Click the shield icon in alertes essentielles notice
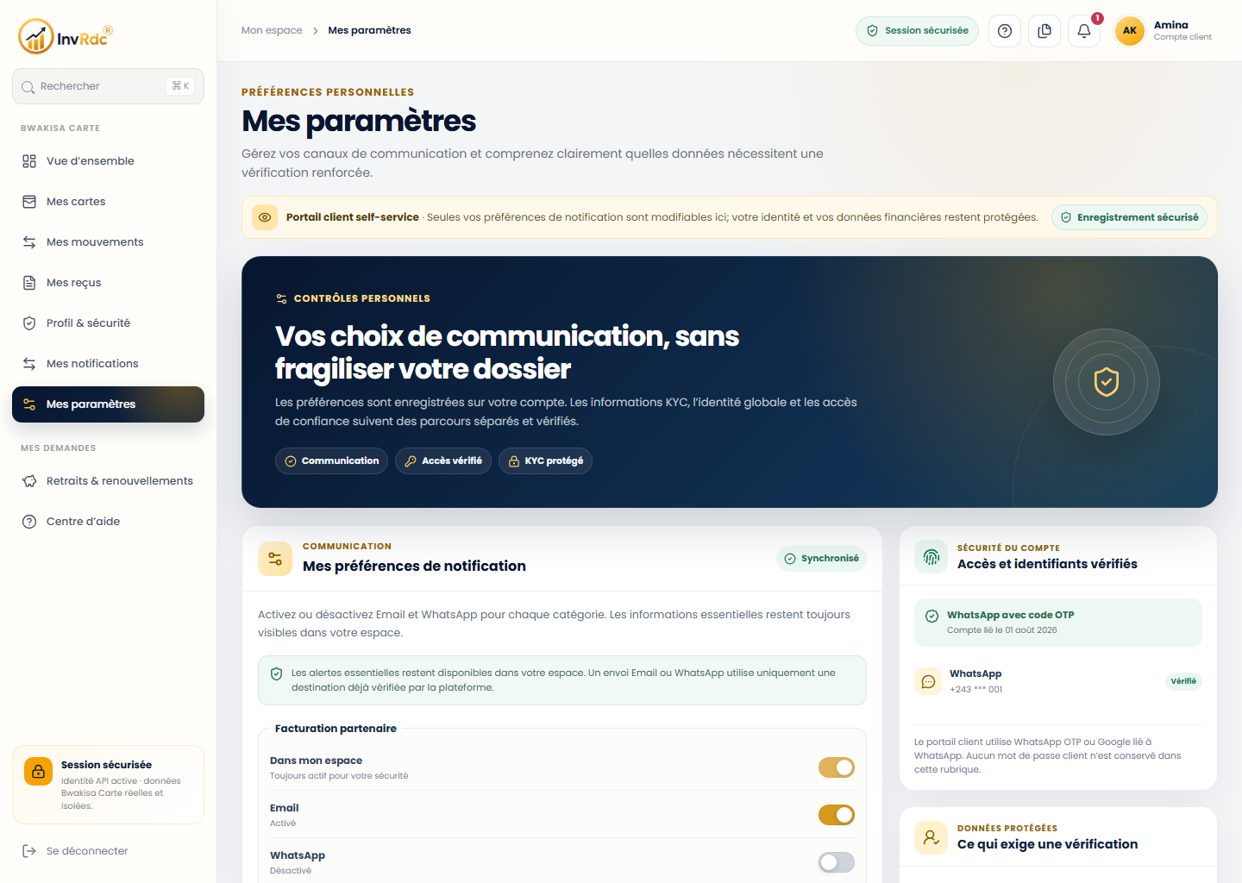 [277, 673]
